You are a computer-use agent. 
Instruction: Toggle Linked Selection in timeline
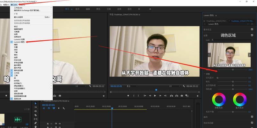coord(54,108)
